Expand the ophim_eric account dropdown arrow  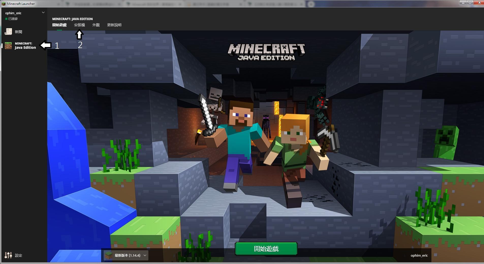point(43,12)
